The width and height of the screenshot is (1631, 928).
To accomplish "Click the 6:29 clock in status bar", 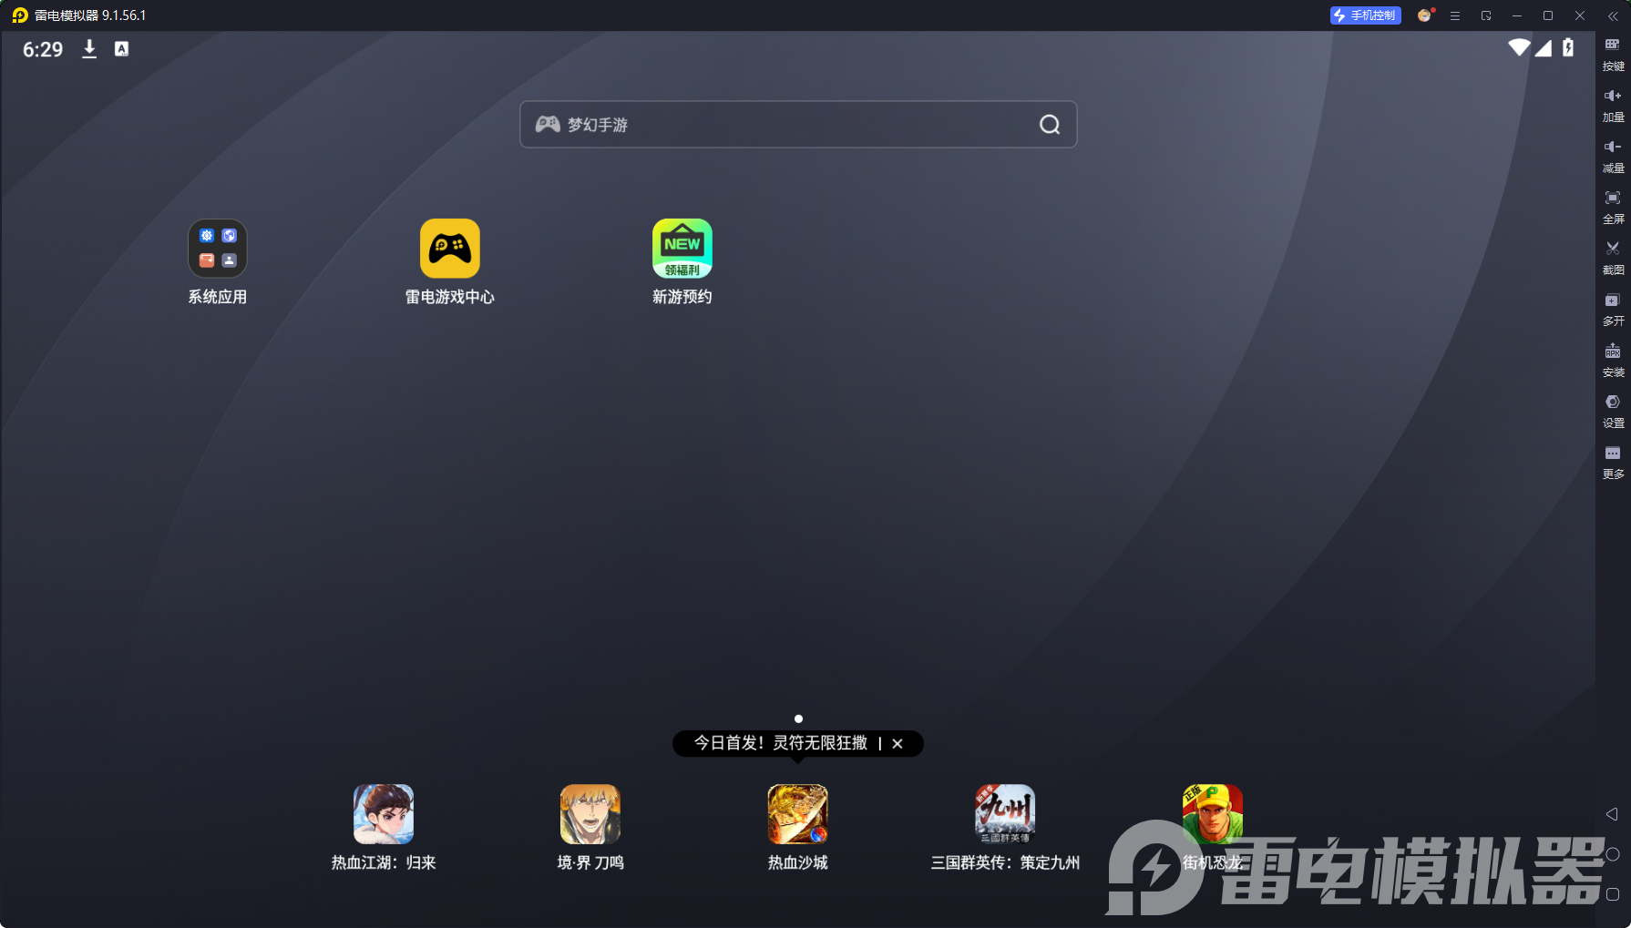I will [x=43, y=49].
